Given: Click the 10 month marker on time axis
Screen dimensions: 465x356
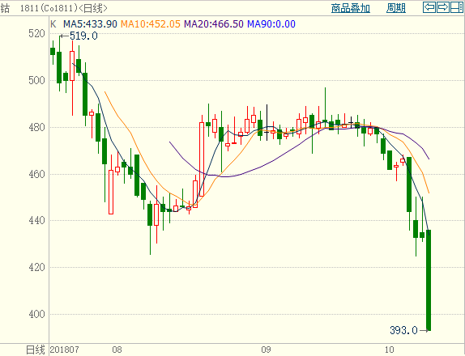Looking at the screenshot, I should [390, 350].
